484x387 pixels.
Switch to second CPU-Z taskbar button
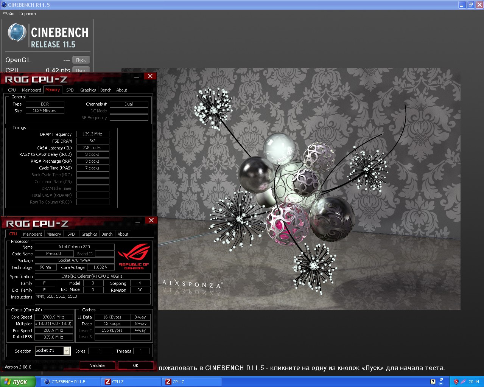click(192, 382)
